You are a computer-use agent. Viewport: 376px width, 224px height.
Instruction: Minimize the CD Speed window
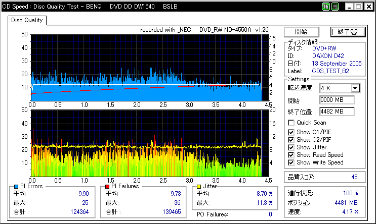[349, 7]
